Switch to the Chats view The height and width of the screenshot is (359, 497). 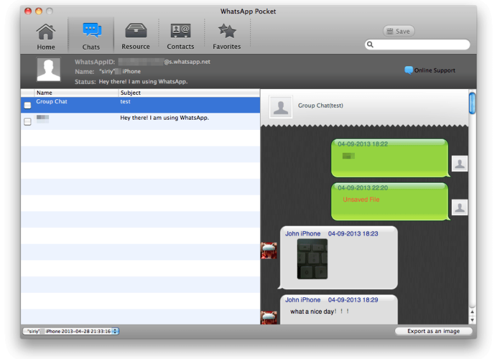click(91, 36)
